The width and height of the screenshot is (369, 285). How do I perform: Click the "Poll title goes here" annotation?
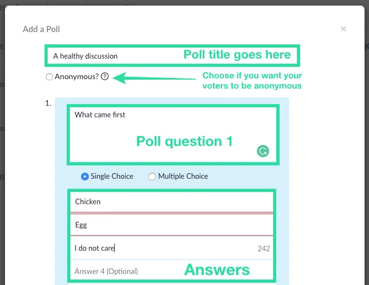click(237, 55)
